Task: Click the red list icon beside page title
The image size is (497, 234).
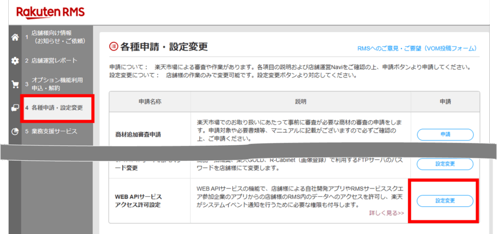Action: [x=113, y=47]
